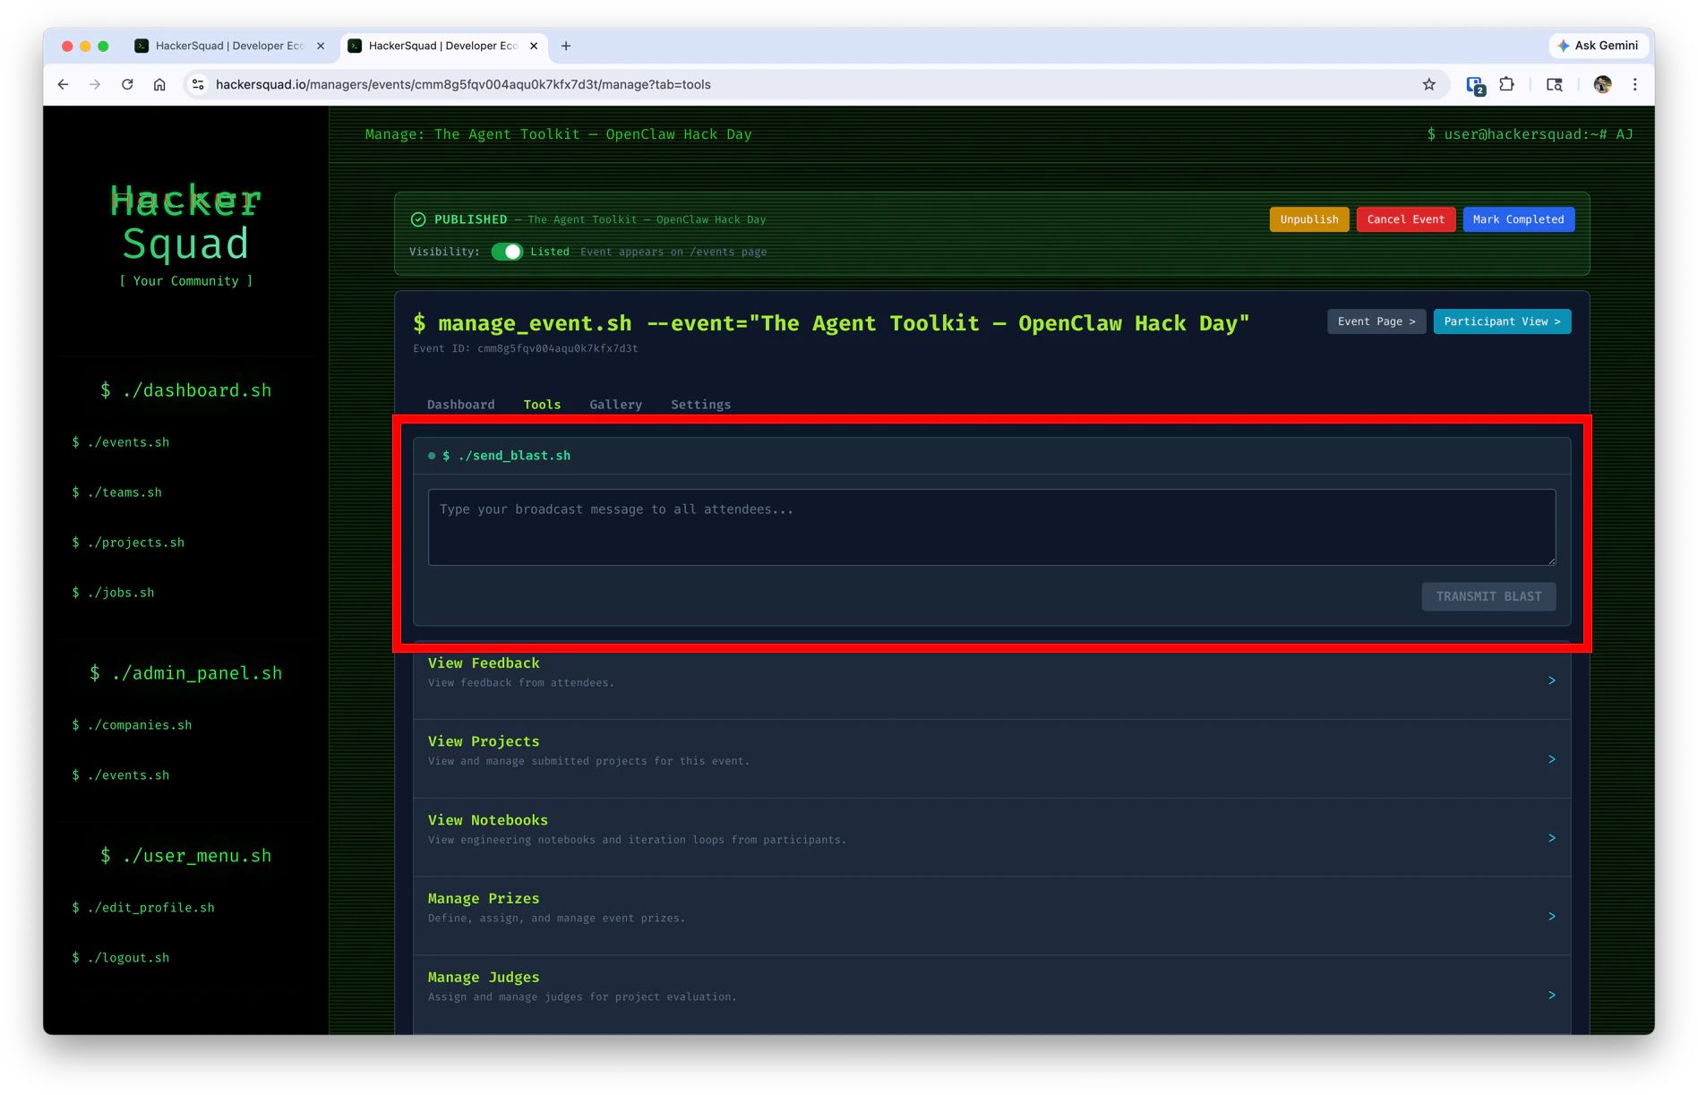Close the first HackerSquad tab
The width and height of the screenshot is (1698, 1095).
click(321, 46)
